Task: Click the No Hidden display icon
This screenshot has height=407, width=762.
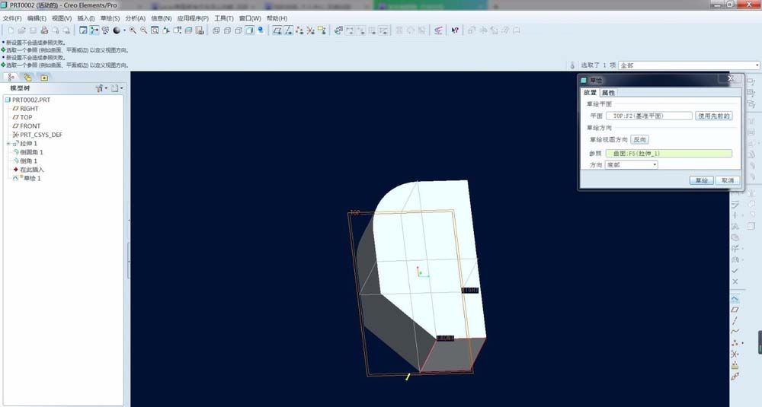Action: [238, 30]
